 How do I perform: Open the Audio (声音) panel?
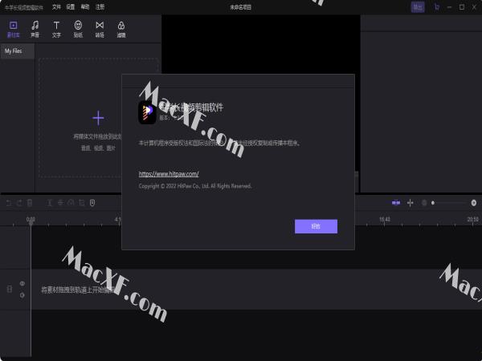35,29
